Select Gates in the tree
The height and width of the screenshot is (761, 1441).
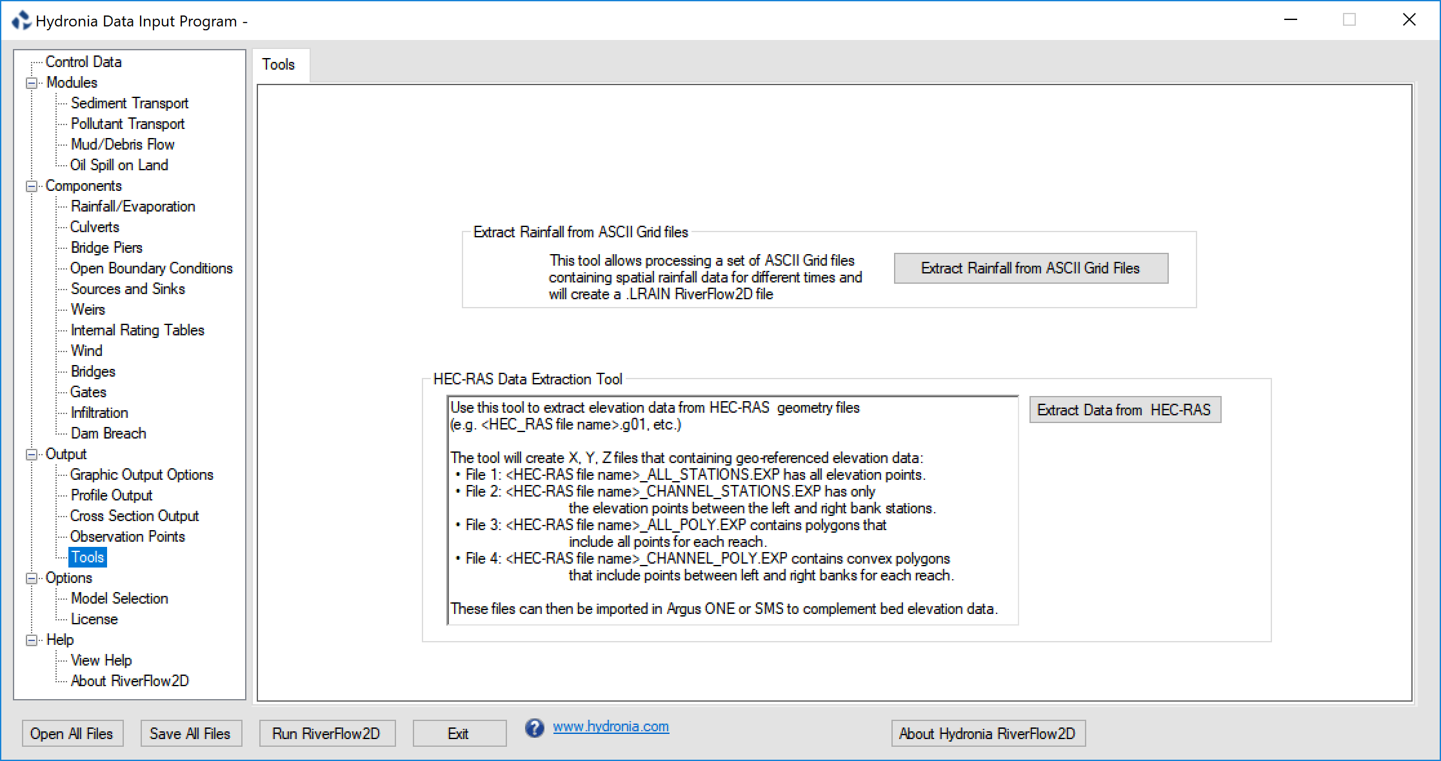tap(88, 392)
